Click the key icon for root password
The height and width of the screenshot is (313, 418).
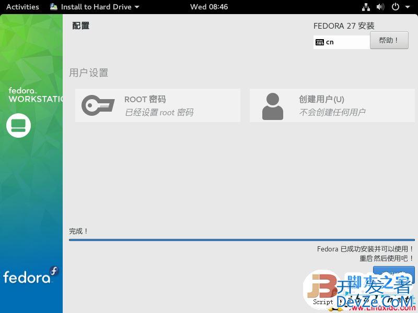tap(98, 105)
